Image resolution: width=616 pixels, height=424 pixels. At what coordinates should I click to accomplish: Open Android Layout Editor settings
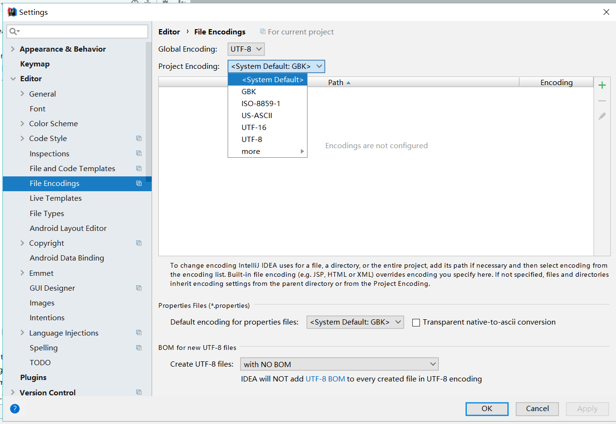tap(68, 228)
